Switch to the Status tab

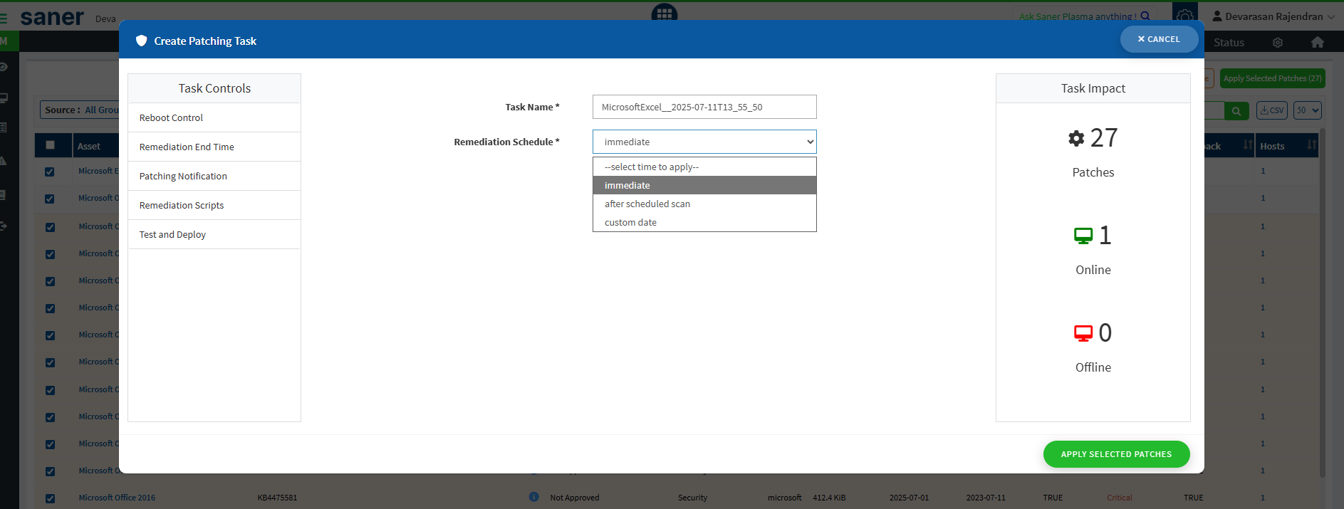[x=1229, y=43]
